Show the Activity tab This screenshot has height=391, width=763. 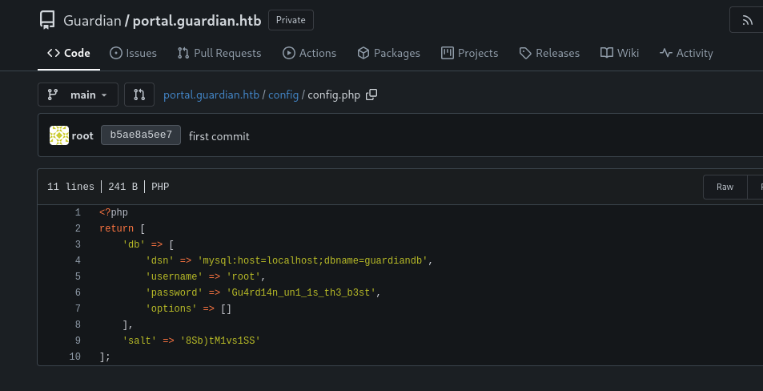click(x=686, y=53)
